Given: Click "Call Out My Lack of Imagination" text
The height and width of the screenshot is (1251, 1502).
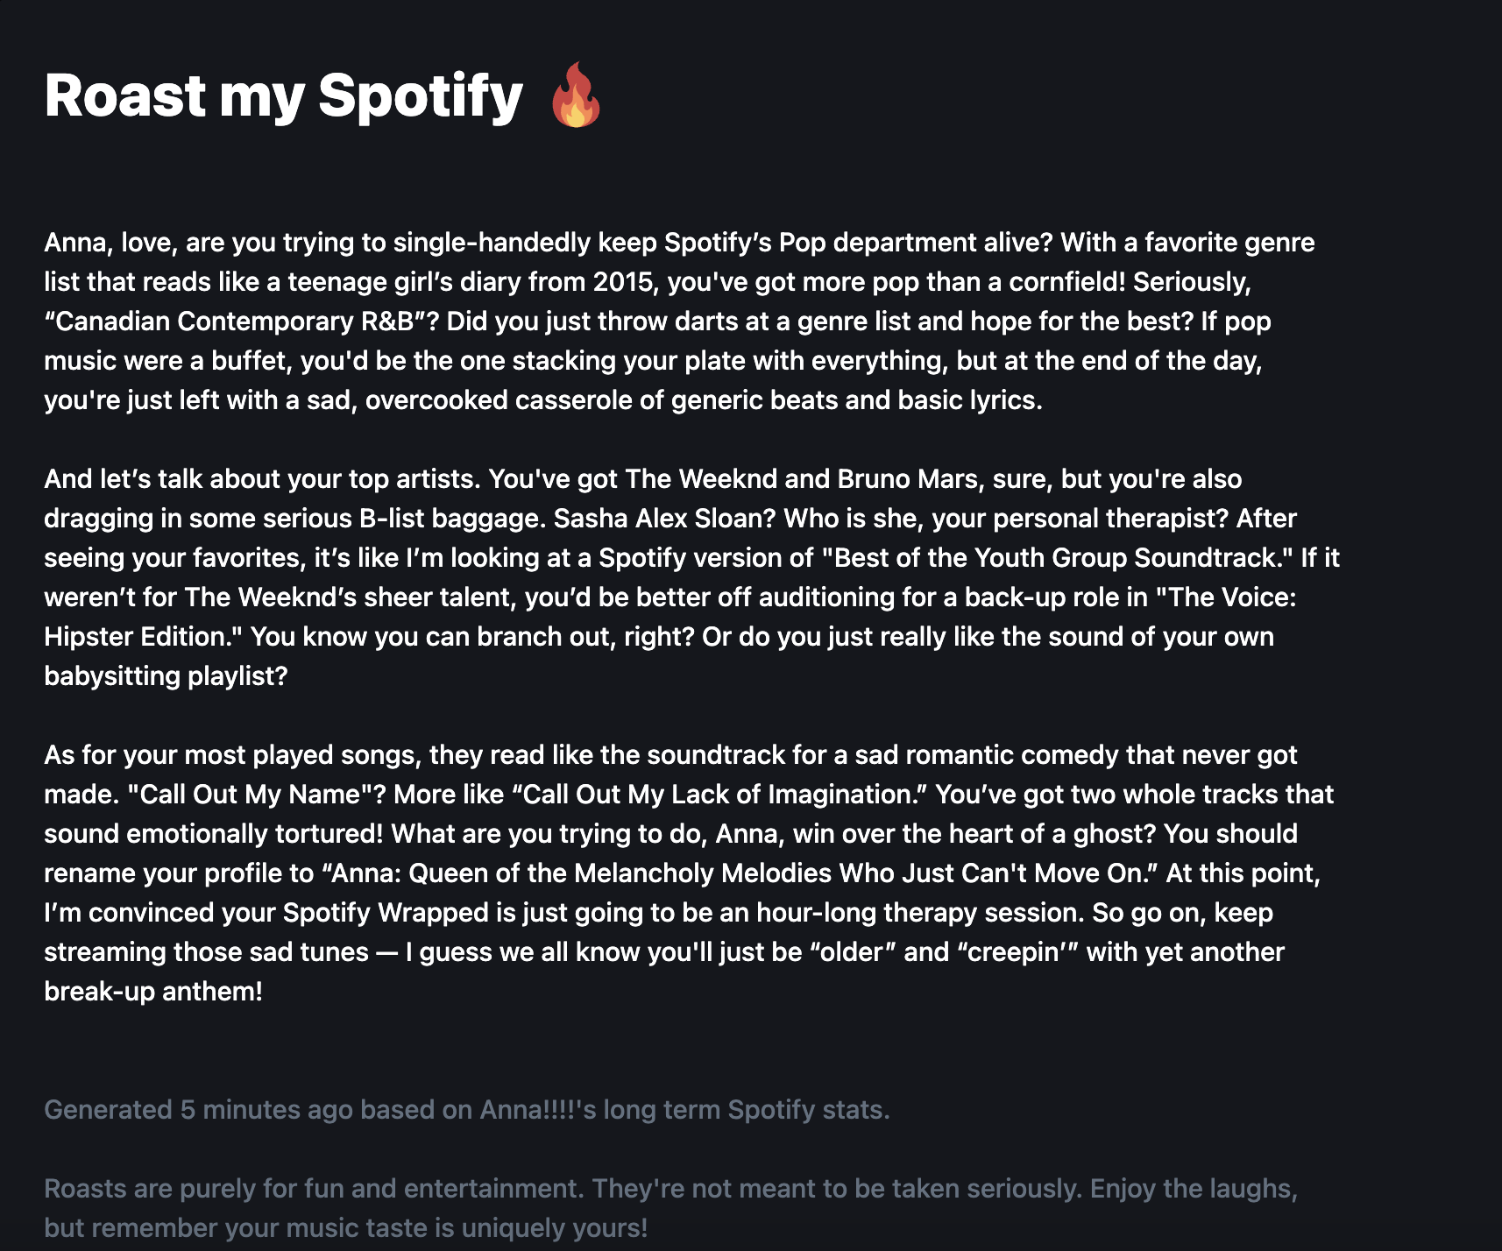Looking at the screenshot, I should tap(719, 794).
